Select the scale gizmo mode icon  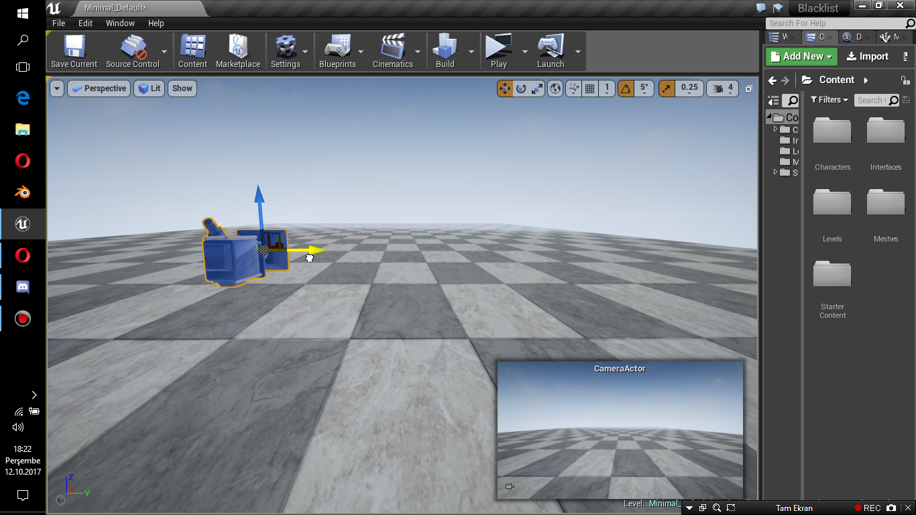tap(537, 88)
